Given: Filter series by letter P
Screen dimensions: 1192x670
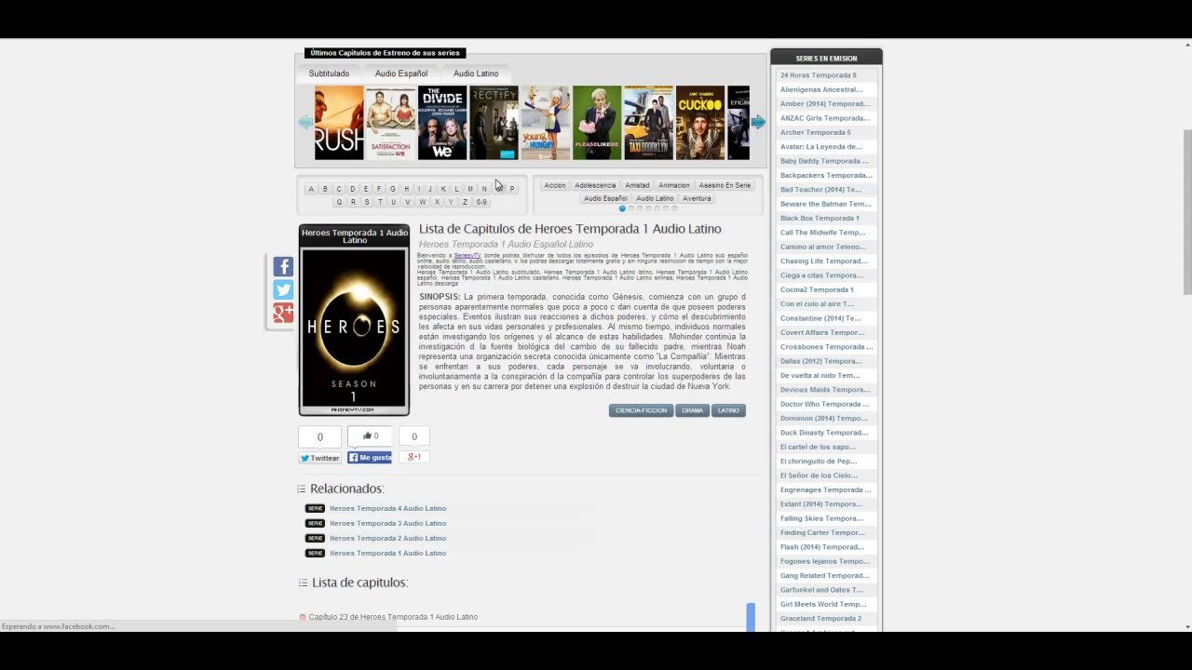Looking at the screenshot, I should click(x=511, y=189).
